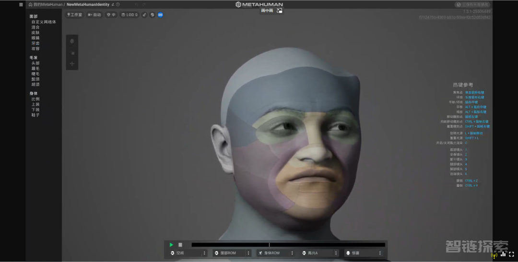Screen dimensions: 518x262
Task: Open the LOD 0 level dropdown
Action: point(129,15)
